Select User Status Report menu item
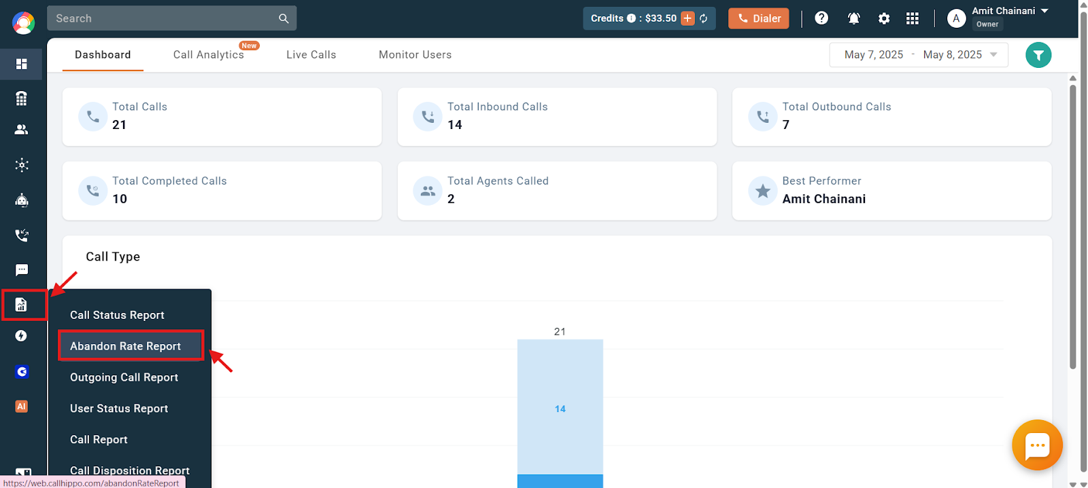The image size is (1088, 488). tap(130, 409)
